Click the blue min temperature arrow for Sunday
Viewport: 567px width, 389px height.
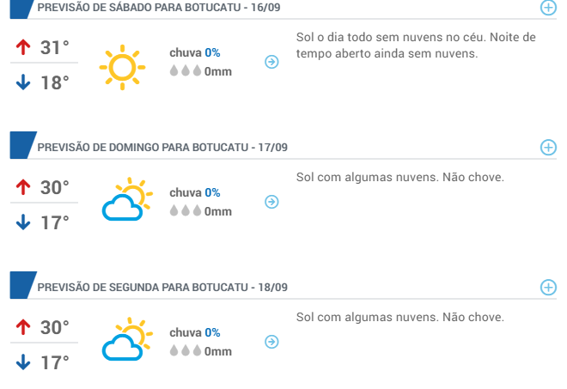(23, 222)
